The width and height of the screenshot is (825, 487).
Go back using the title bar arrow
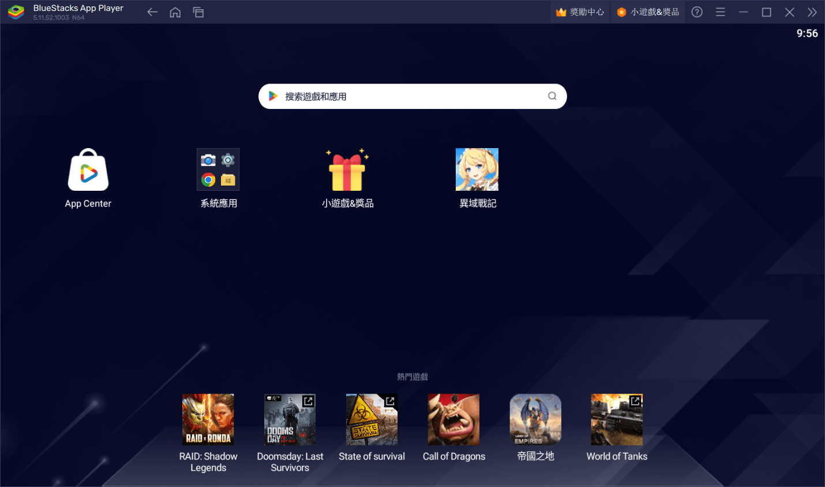coord(152,12)
